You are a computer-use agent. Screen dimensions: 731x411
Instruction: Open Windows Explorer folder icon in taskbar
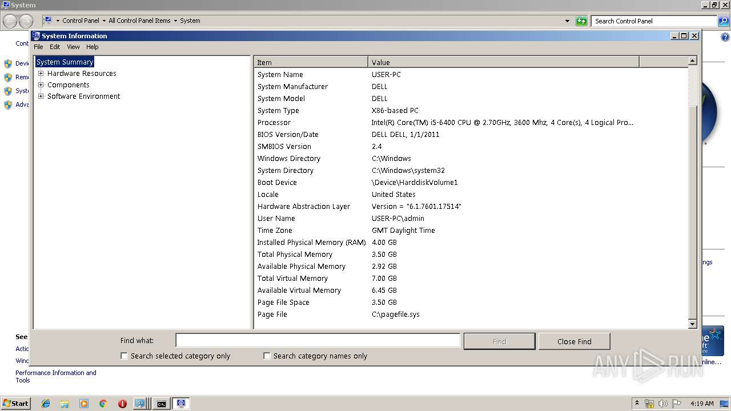point(65,404)
